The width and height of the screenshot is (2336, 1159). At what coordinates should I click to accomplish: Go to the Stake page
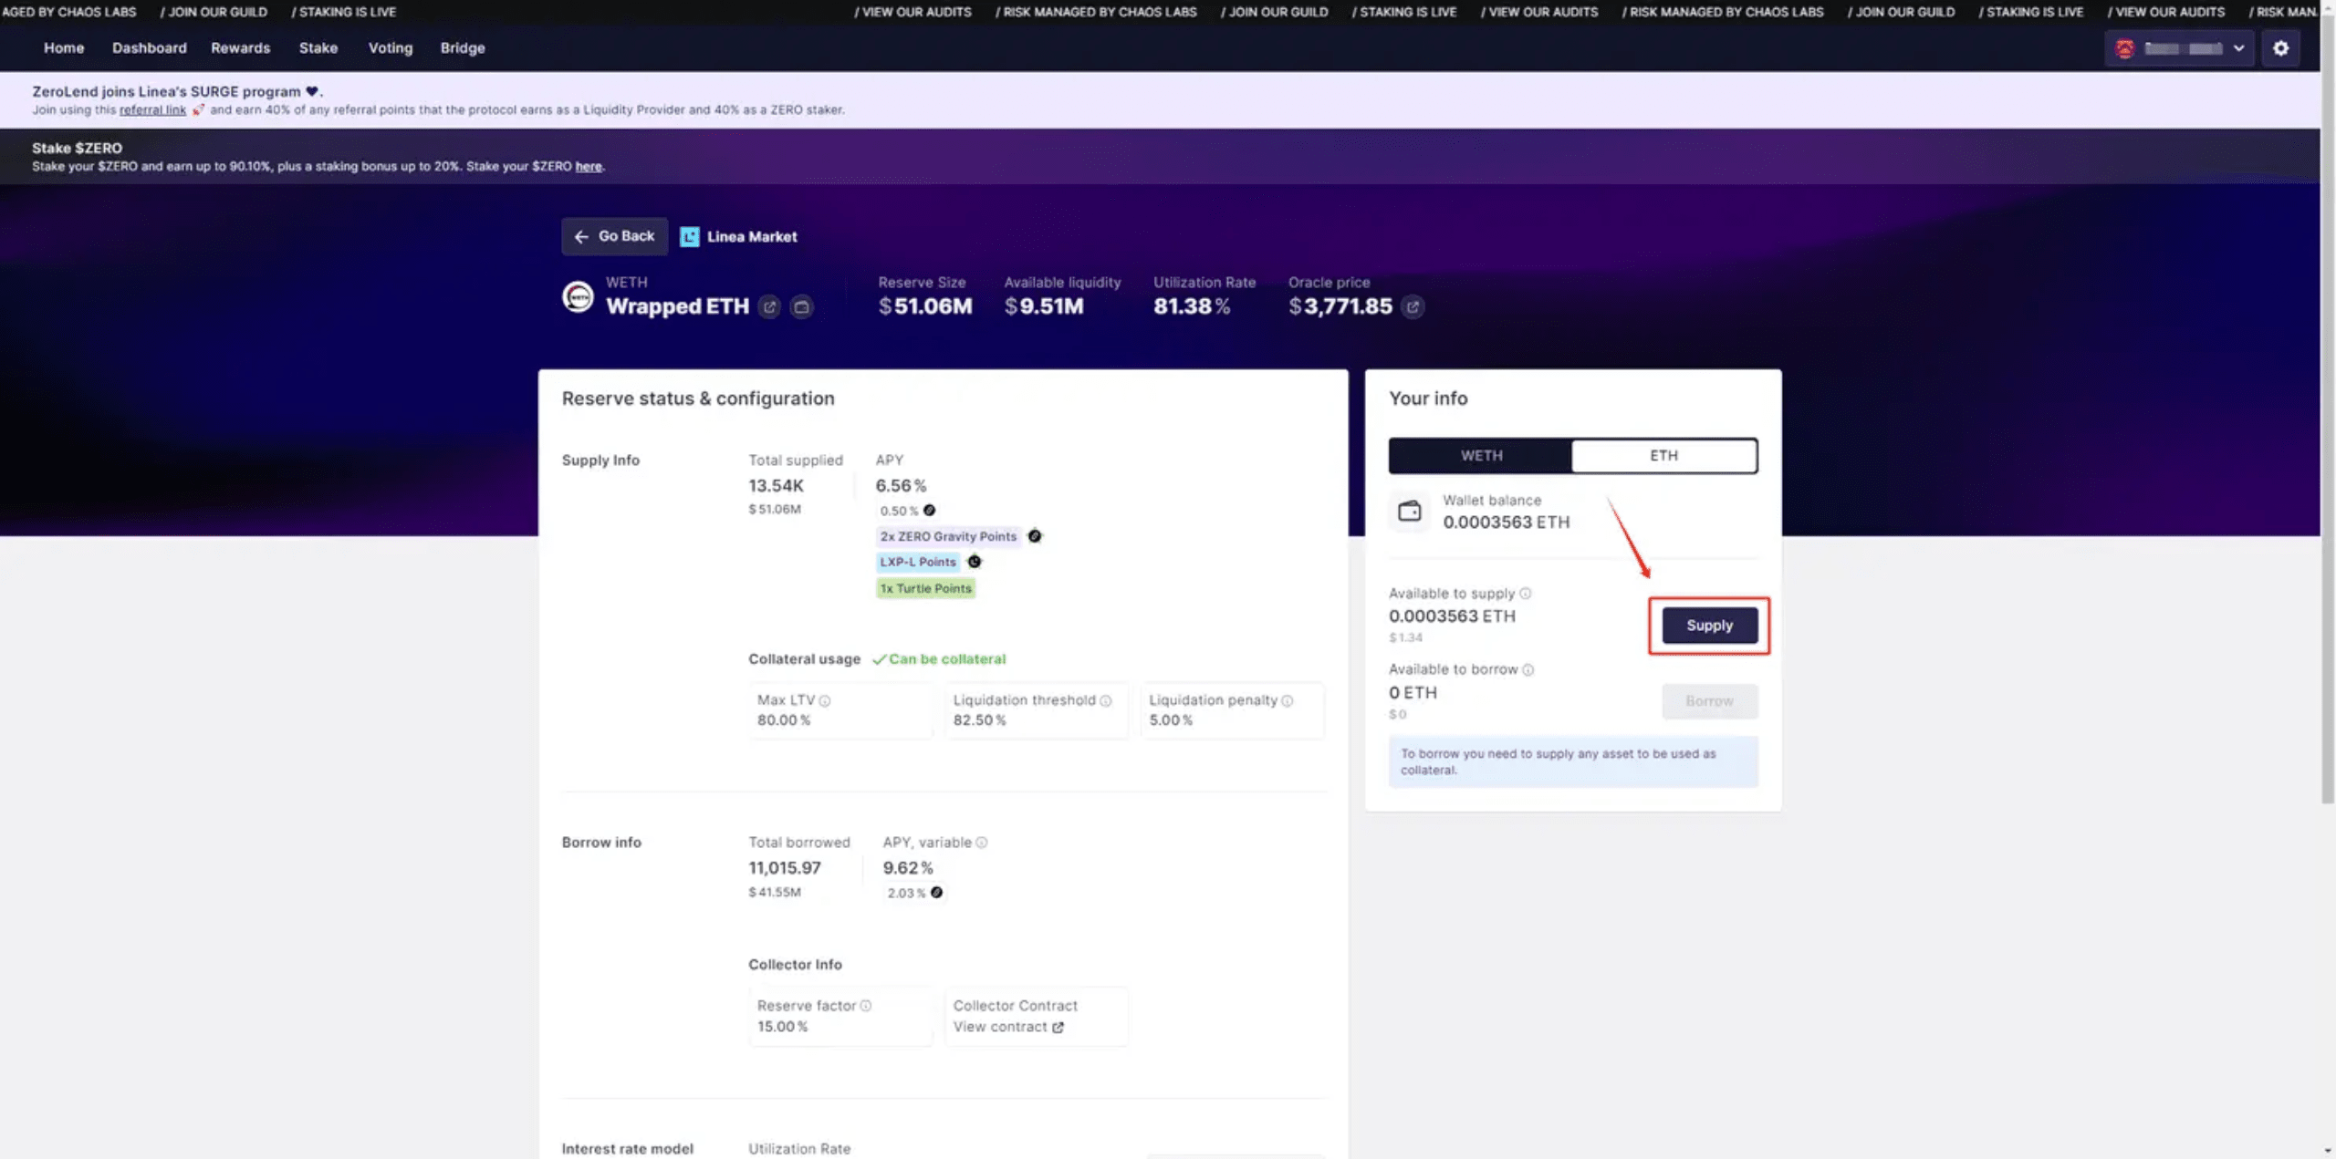(318, 48)
